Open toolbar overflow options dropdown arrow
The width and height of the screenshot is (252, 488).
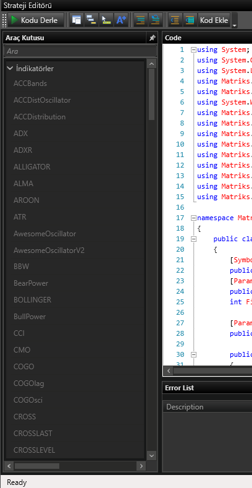point(235,25)
